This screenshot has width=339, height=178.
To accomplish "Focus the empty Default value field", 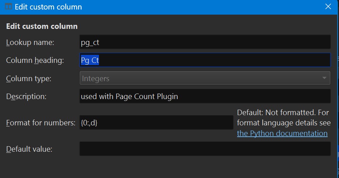I will (x=205, y=149).
